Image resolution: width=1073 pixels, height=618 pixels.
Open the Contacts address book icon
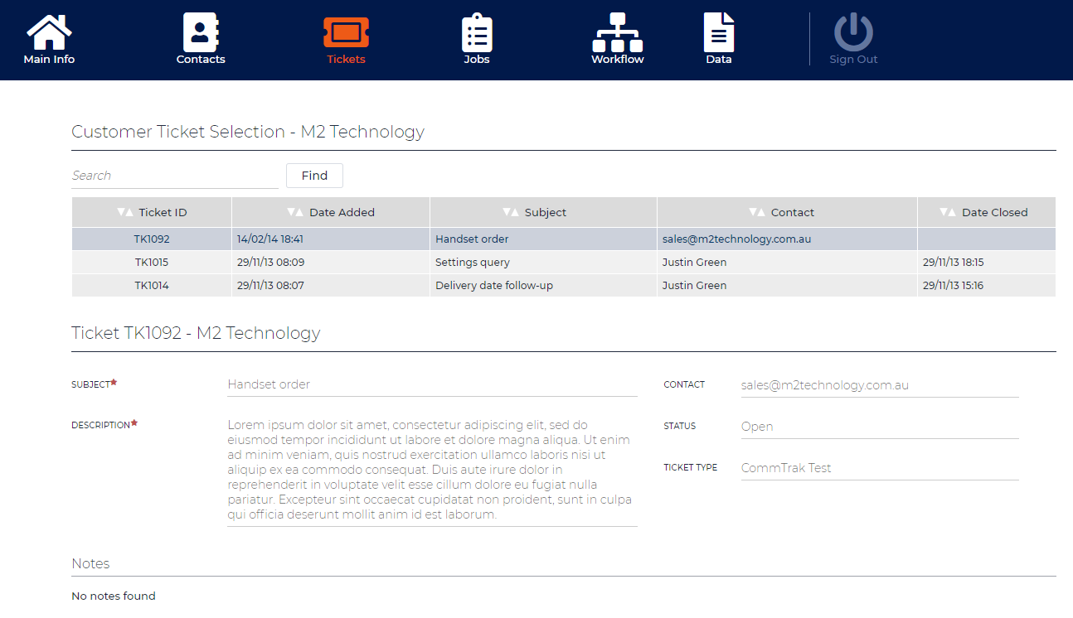pyautogui.click(x=200, y=31)
